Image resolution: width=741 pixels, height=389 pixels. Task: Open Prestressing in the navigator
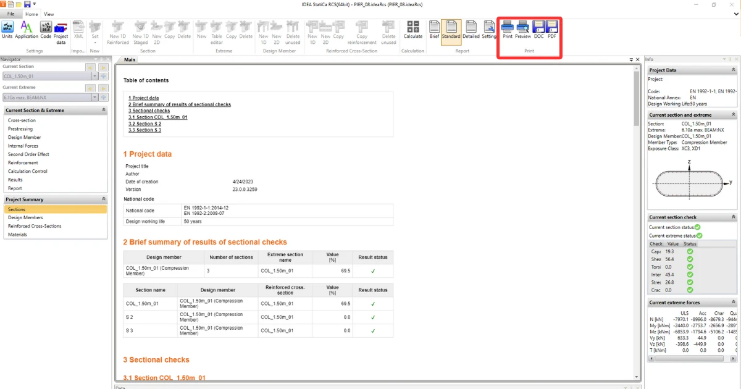pyautogui.click(x=20, y=129)
